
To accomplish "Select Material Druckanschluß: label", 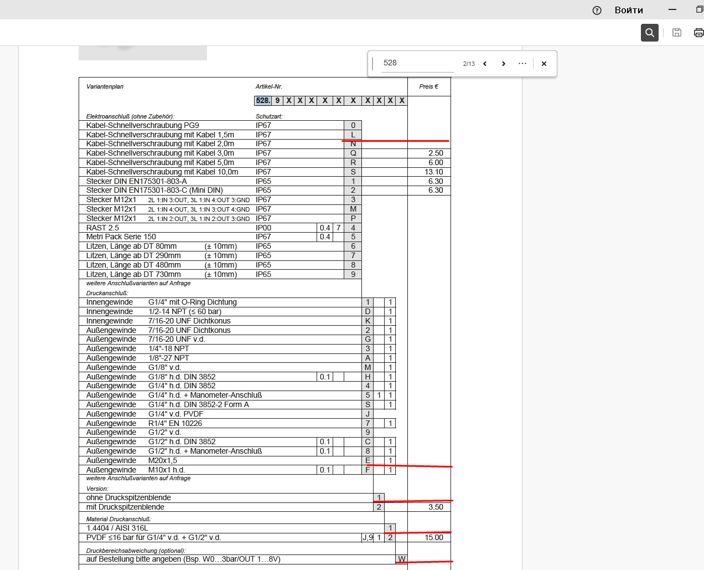I will pyautogui.click(x=118, y=519).
